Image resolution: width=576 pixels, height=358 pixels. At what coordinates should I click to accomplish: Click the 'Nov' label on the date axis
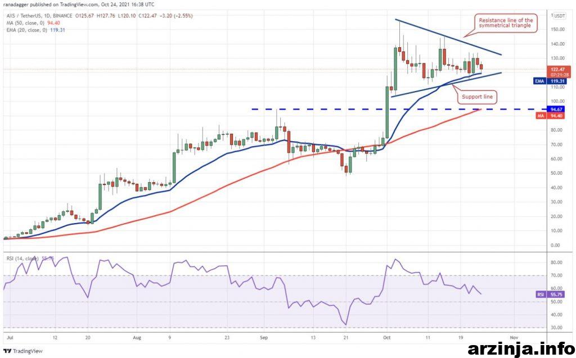click(x=513, y=338)
